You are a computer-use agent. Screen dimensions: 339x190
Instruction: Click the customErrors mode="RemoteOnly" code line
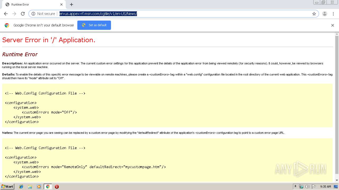(x=94, y=167)
